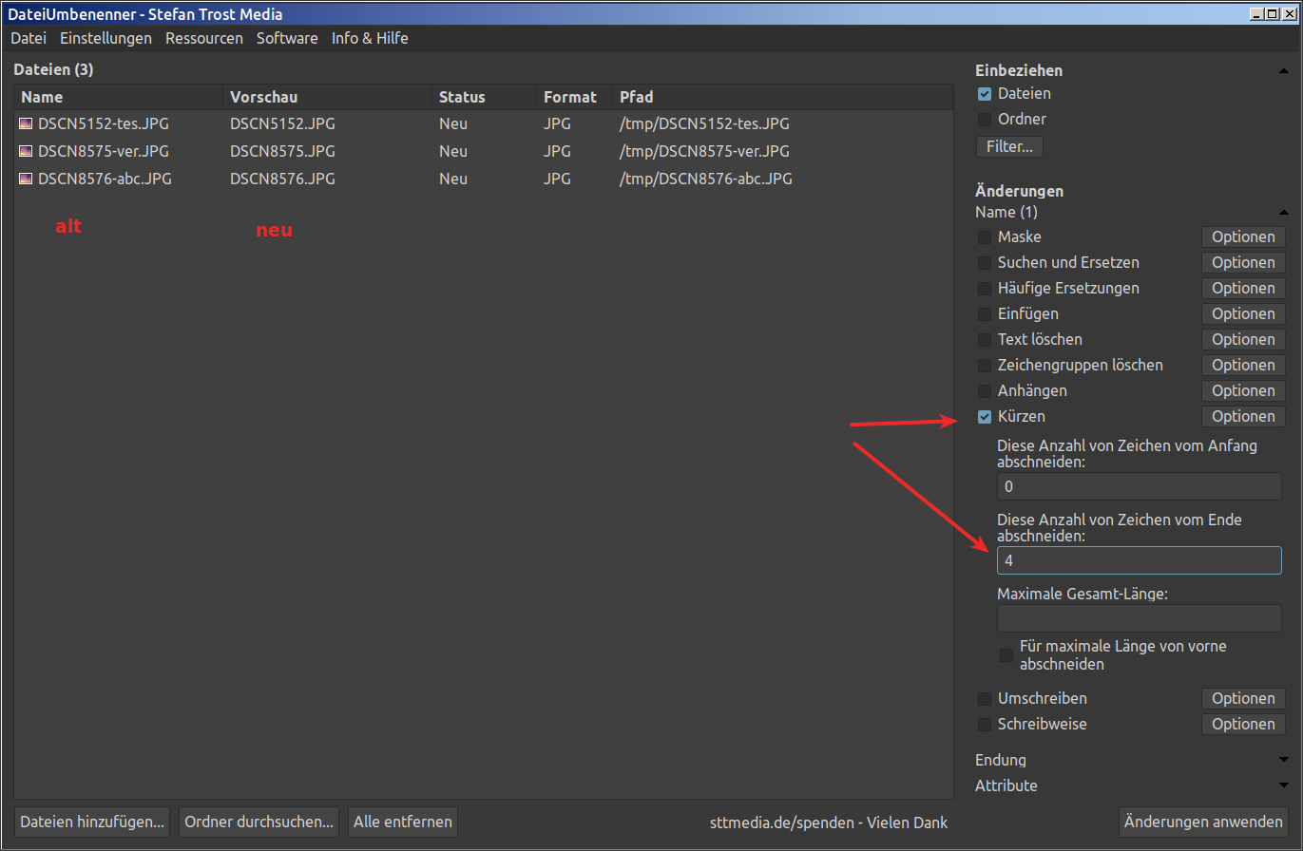The height and width of the screenshot is (851, 1303).
Task: Click path /tmp/DSCN8575-ver.JPG
Action: click(704, 151)
